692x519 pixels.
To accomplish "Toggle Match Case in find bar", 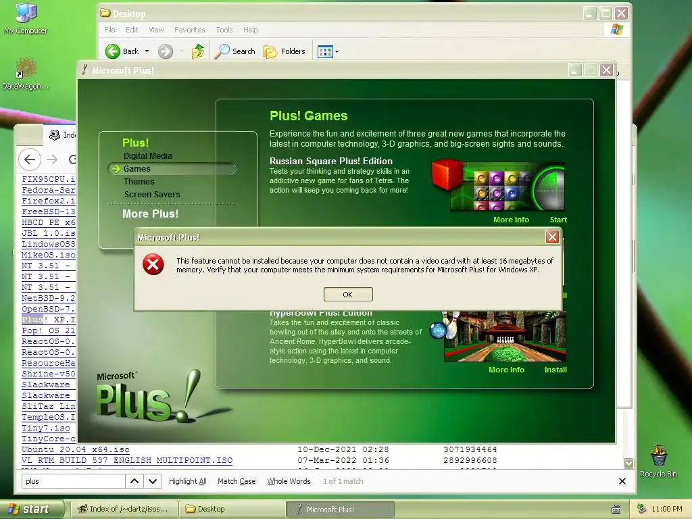I will pyautogui.click(x=237, y=481).
